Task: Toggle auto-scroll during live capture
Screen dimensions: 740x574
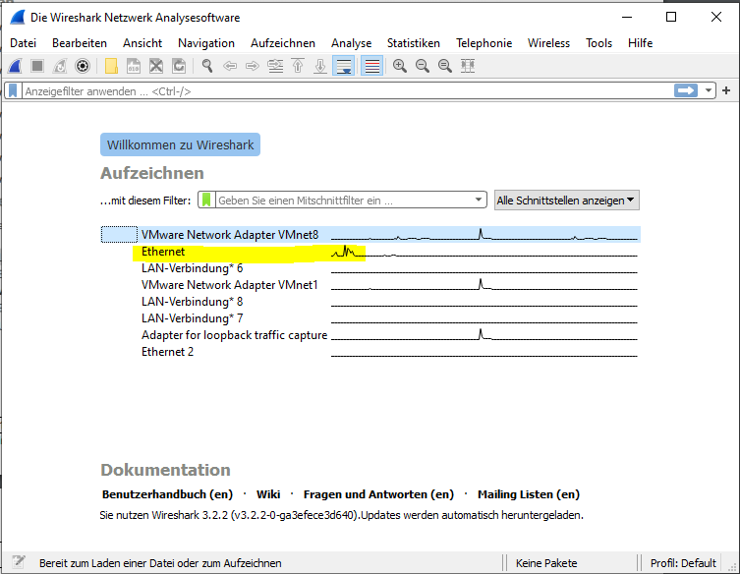Action: coord(344,66)
